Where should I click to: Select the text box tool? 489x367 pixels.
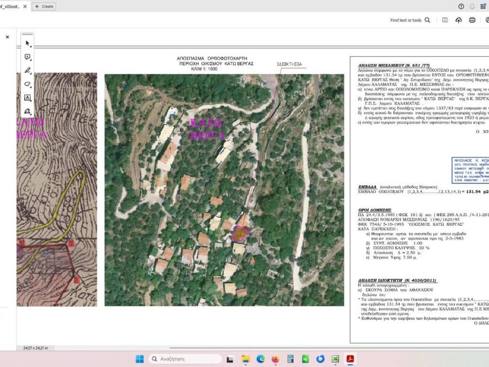(28, 97)
